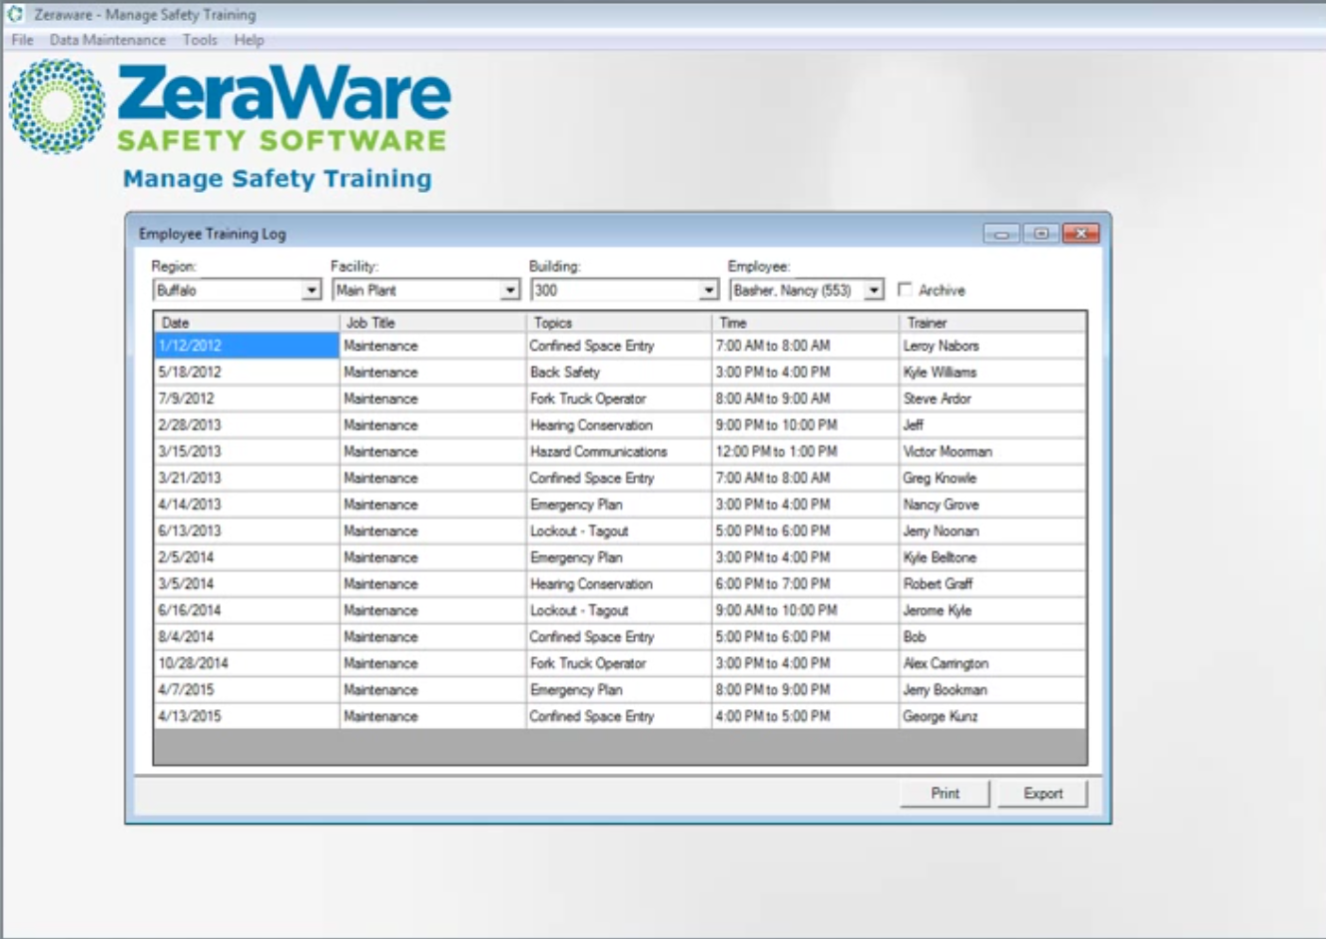Click the Export button
The height and width of the screenshot is (939, 1326).
(1041, 793)
